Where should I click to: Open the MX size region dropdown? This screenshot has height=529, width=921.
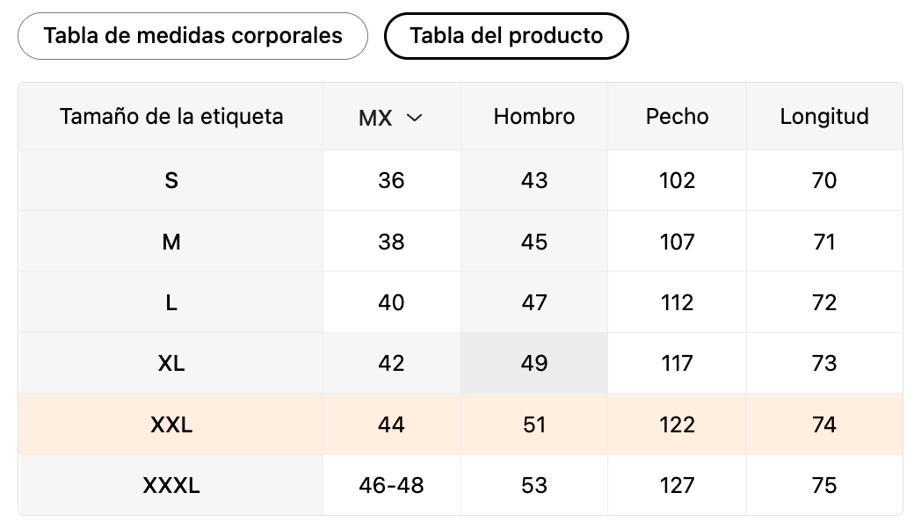coord(391,117)
